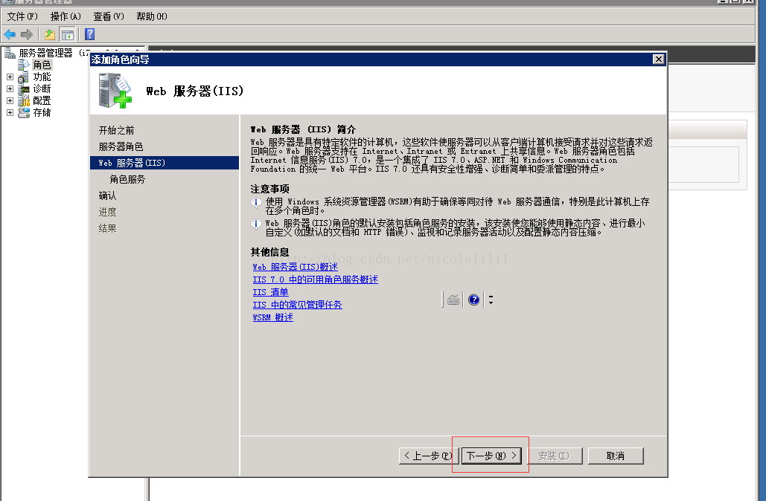Open the 帮助(H) menu
The width and height of the screenshot is (766, 501).
151,16
